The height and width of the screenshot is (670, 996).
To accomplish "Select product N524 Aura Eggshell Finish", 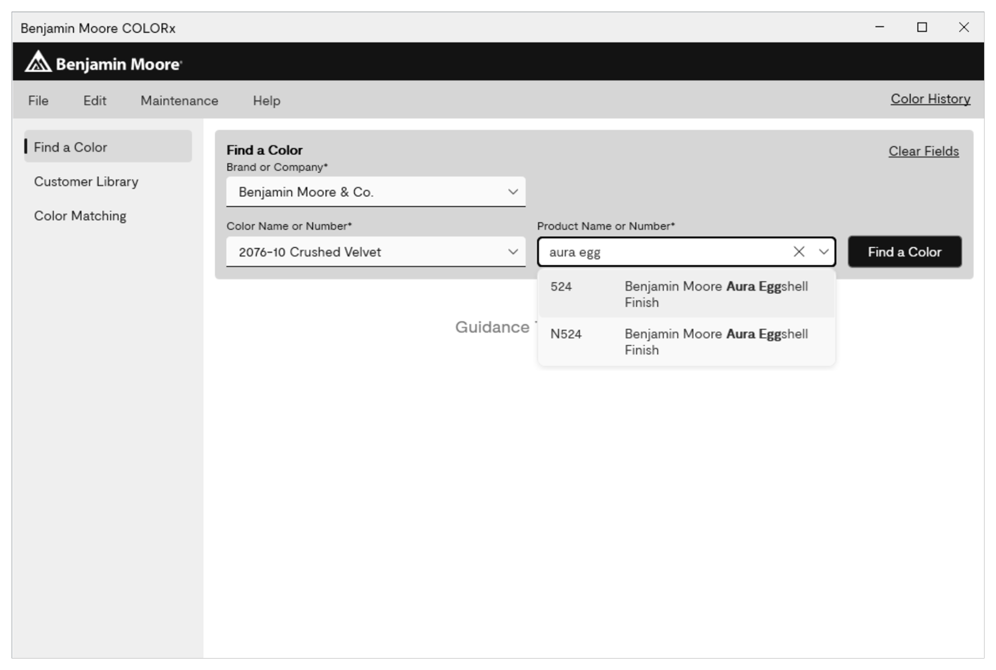I will [x=686, y=342].
